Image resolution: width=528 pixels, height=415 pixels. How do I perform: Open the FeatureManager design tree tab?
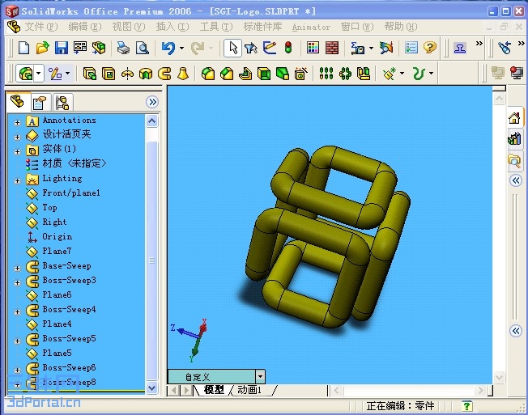18,102
